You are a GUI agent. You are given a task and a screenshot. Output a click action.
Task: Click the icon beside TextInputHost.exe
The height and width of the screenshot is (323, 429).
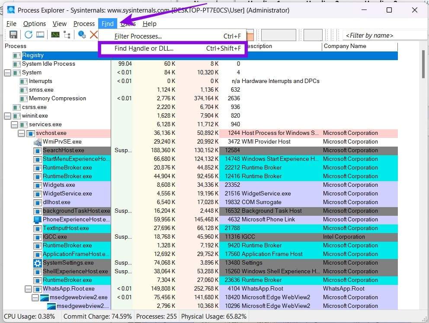[x=37, y=228]
